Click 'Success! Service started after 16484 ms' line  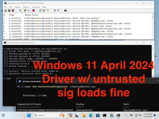[x=31, y=71]
